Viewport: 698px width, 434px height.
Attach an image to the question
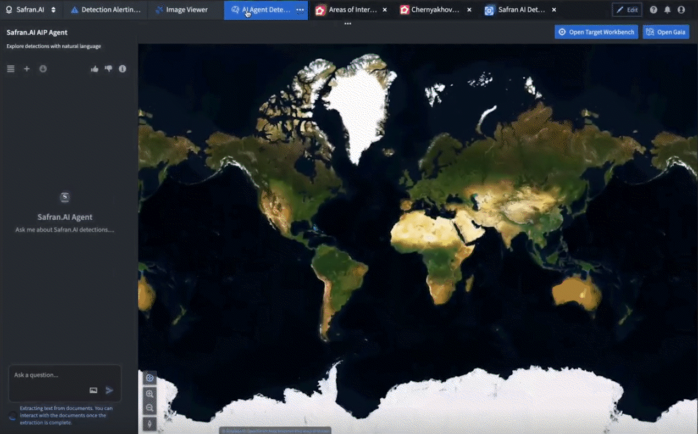(x=93, y=390)
